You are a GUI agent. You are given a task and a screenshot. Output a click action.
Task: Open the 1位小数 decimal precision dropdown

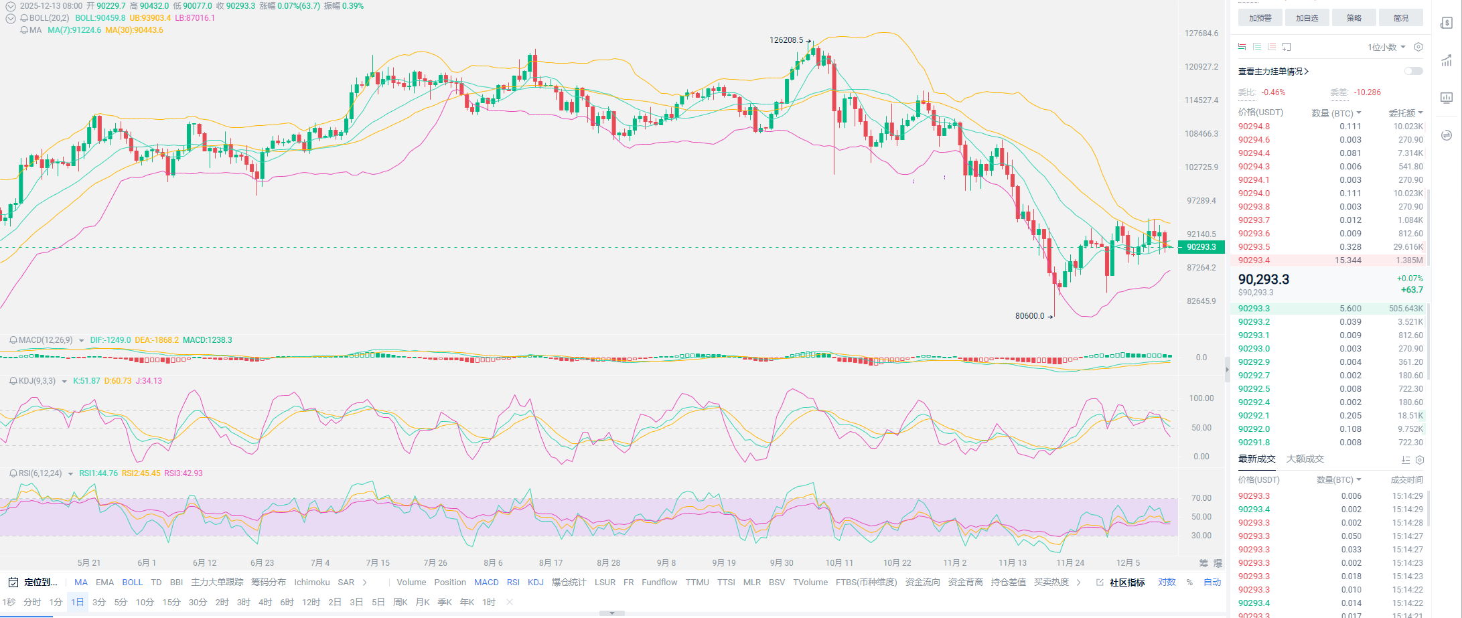[x=1386, y=47]
